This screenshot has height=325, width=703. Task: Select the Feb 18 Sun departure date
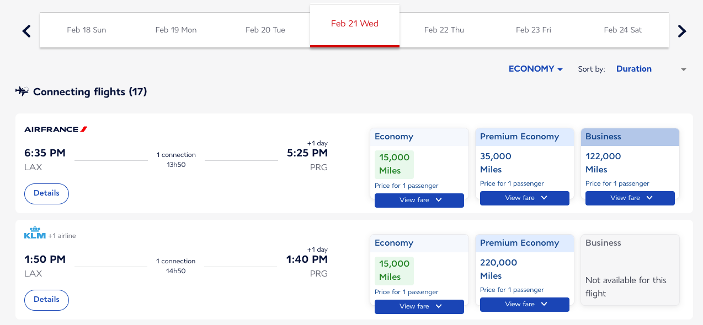point(86,30)
